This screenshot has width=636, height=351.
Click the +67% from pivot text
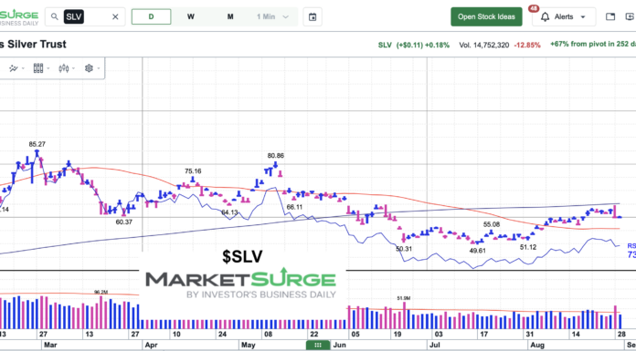tap(593, 44)
